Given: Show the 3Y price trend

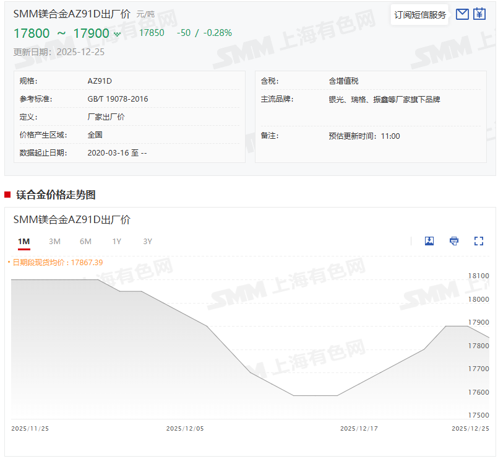Looking at the screenshot, I should coord(147,242).
